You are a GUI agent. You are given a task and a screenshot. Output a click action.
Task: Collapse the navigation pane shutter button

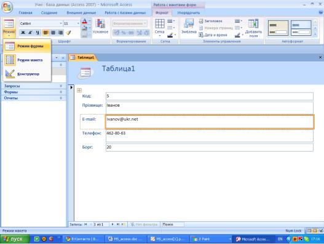click(x=63, y=58)
